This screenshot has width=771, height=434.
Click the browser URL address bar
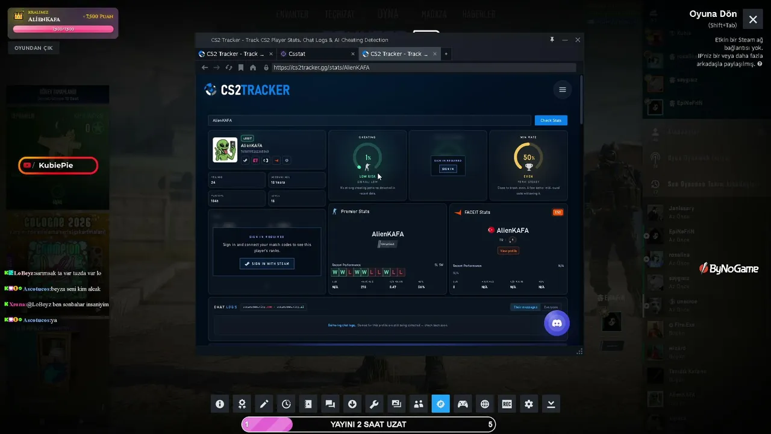click(423, 68)
